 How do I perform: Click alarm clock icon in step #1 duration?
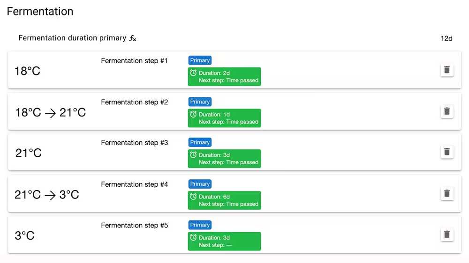click(193, 73)
